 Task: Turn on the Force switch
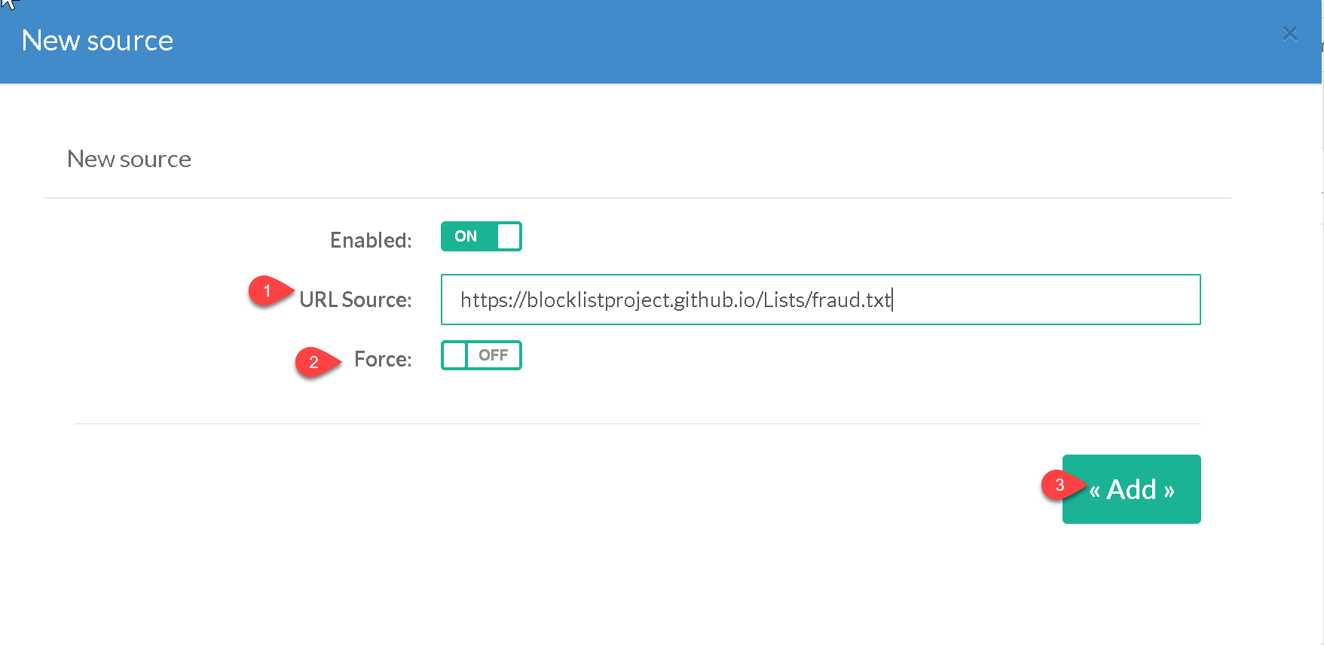[481, 355]
